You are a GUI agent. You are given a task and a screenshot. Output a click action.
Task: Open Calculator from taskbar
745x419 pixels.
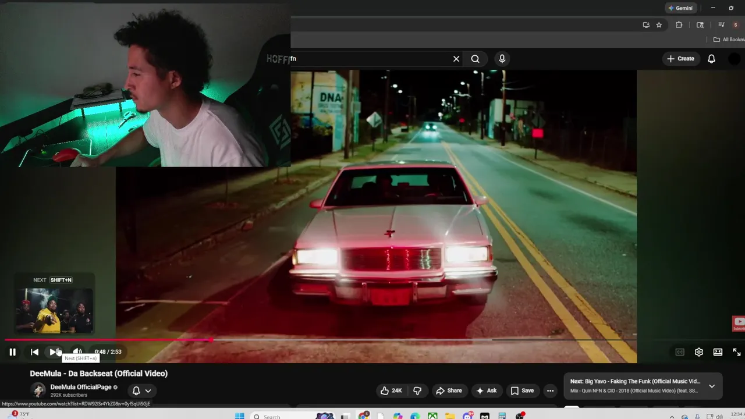[x=502, y=416]
